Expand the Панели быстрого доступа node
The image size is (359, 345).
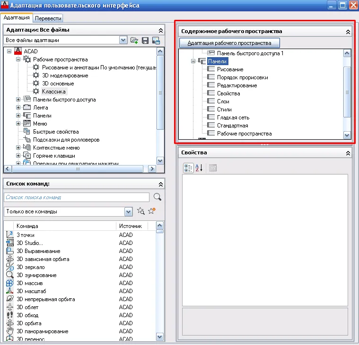point(18,100)
